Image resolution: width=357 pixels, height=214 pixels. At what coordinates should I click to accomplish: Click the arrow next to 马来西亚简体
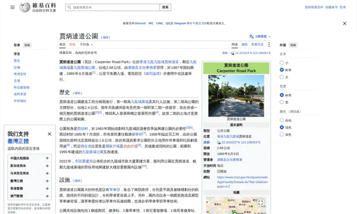tap(47, 173)
